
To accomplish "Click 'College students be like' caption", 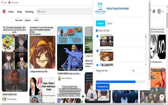I will (x=39, y=71).
